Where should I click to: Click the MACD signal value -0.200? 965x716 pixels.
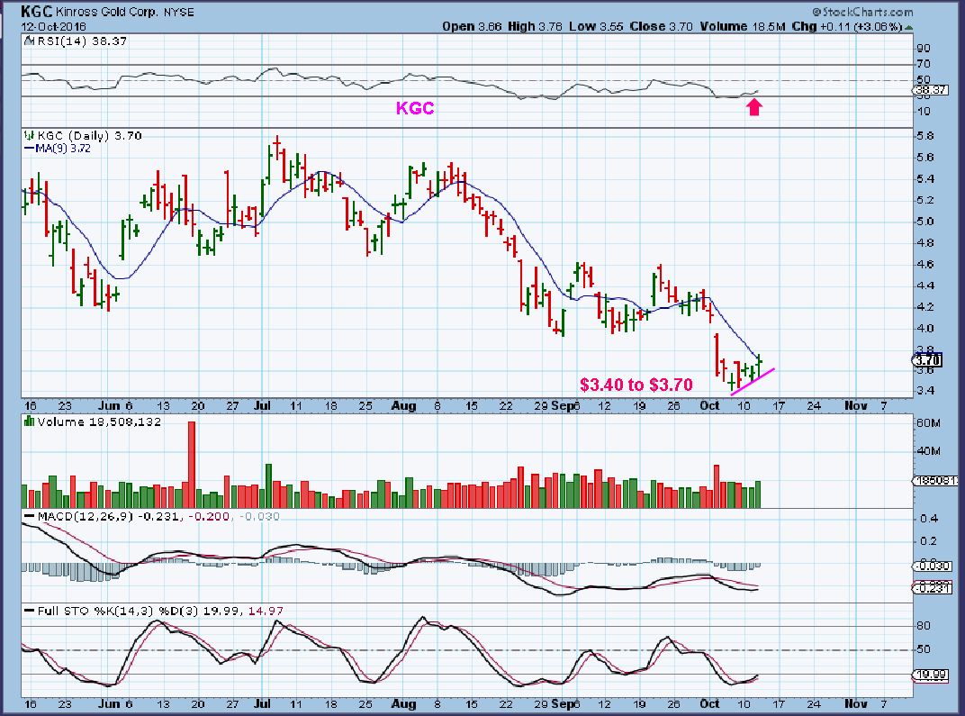click(209, 517)
